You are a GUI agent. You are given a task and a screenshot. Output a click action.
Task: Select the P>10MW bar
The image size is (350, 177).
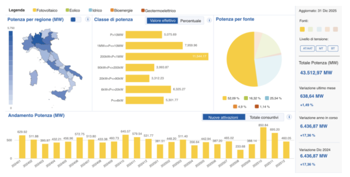click(144, 35)
